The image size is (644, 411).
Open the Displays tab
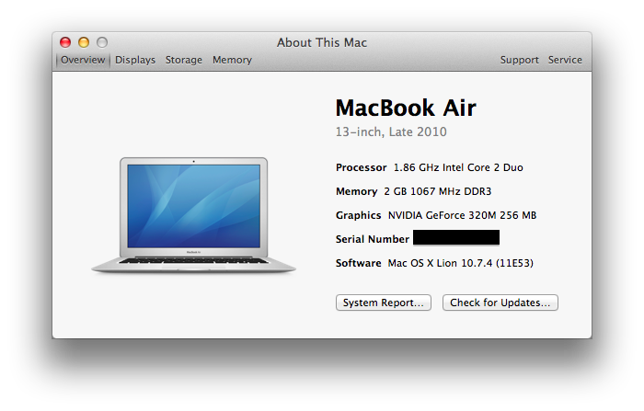135,60
